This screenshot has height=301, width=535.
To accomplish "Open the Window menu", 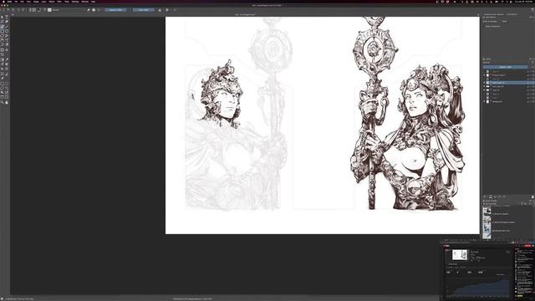I will 85,2.
